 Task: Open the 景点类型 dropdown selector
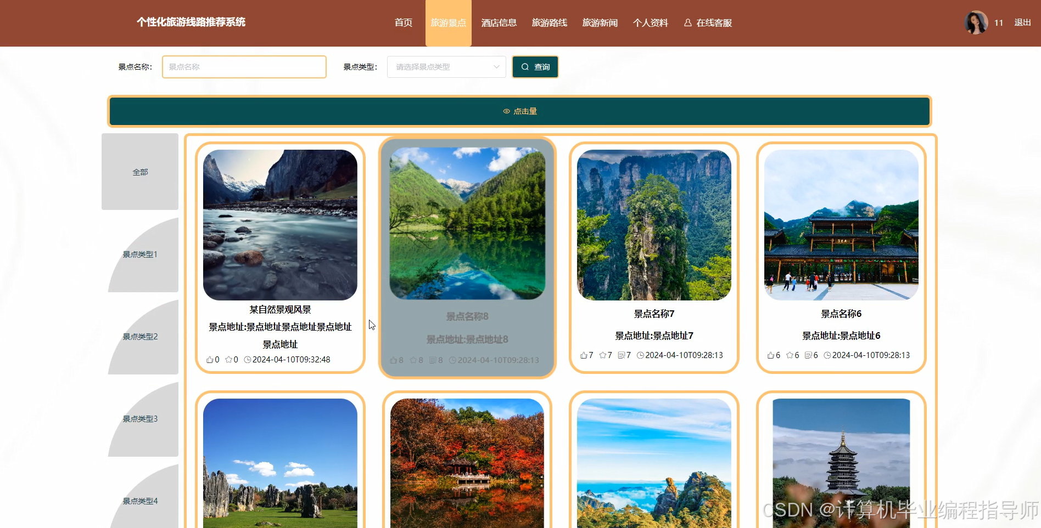446,67
